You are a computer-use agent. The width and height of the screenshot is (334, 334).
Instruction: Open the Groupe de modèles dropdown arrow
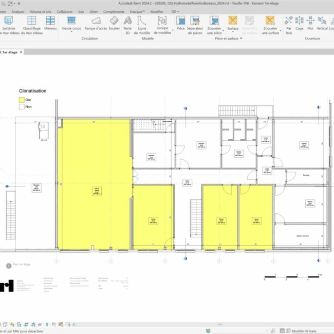point(173,30)
